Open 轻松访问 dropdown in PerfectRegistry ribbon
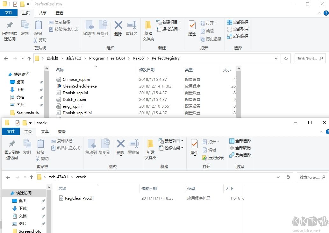329x233 pixels. coord(169,29)
